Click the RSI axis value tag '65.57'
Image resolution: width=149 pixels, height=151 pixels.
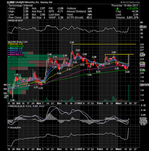143,27
